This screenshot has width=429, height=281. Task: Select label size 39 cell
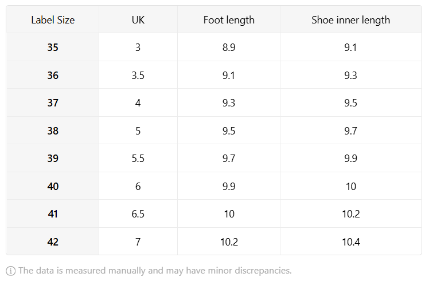(53, 159)
